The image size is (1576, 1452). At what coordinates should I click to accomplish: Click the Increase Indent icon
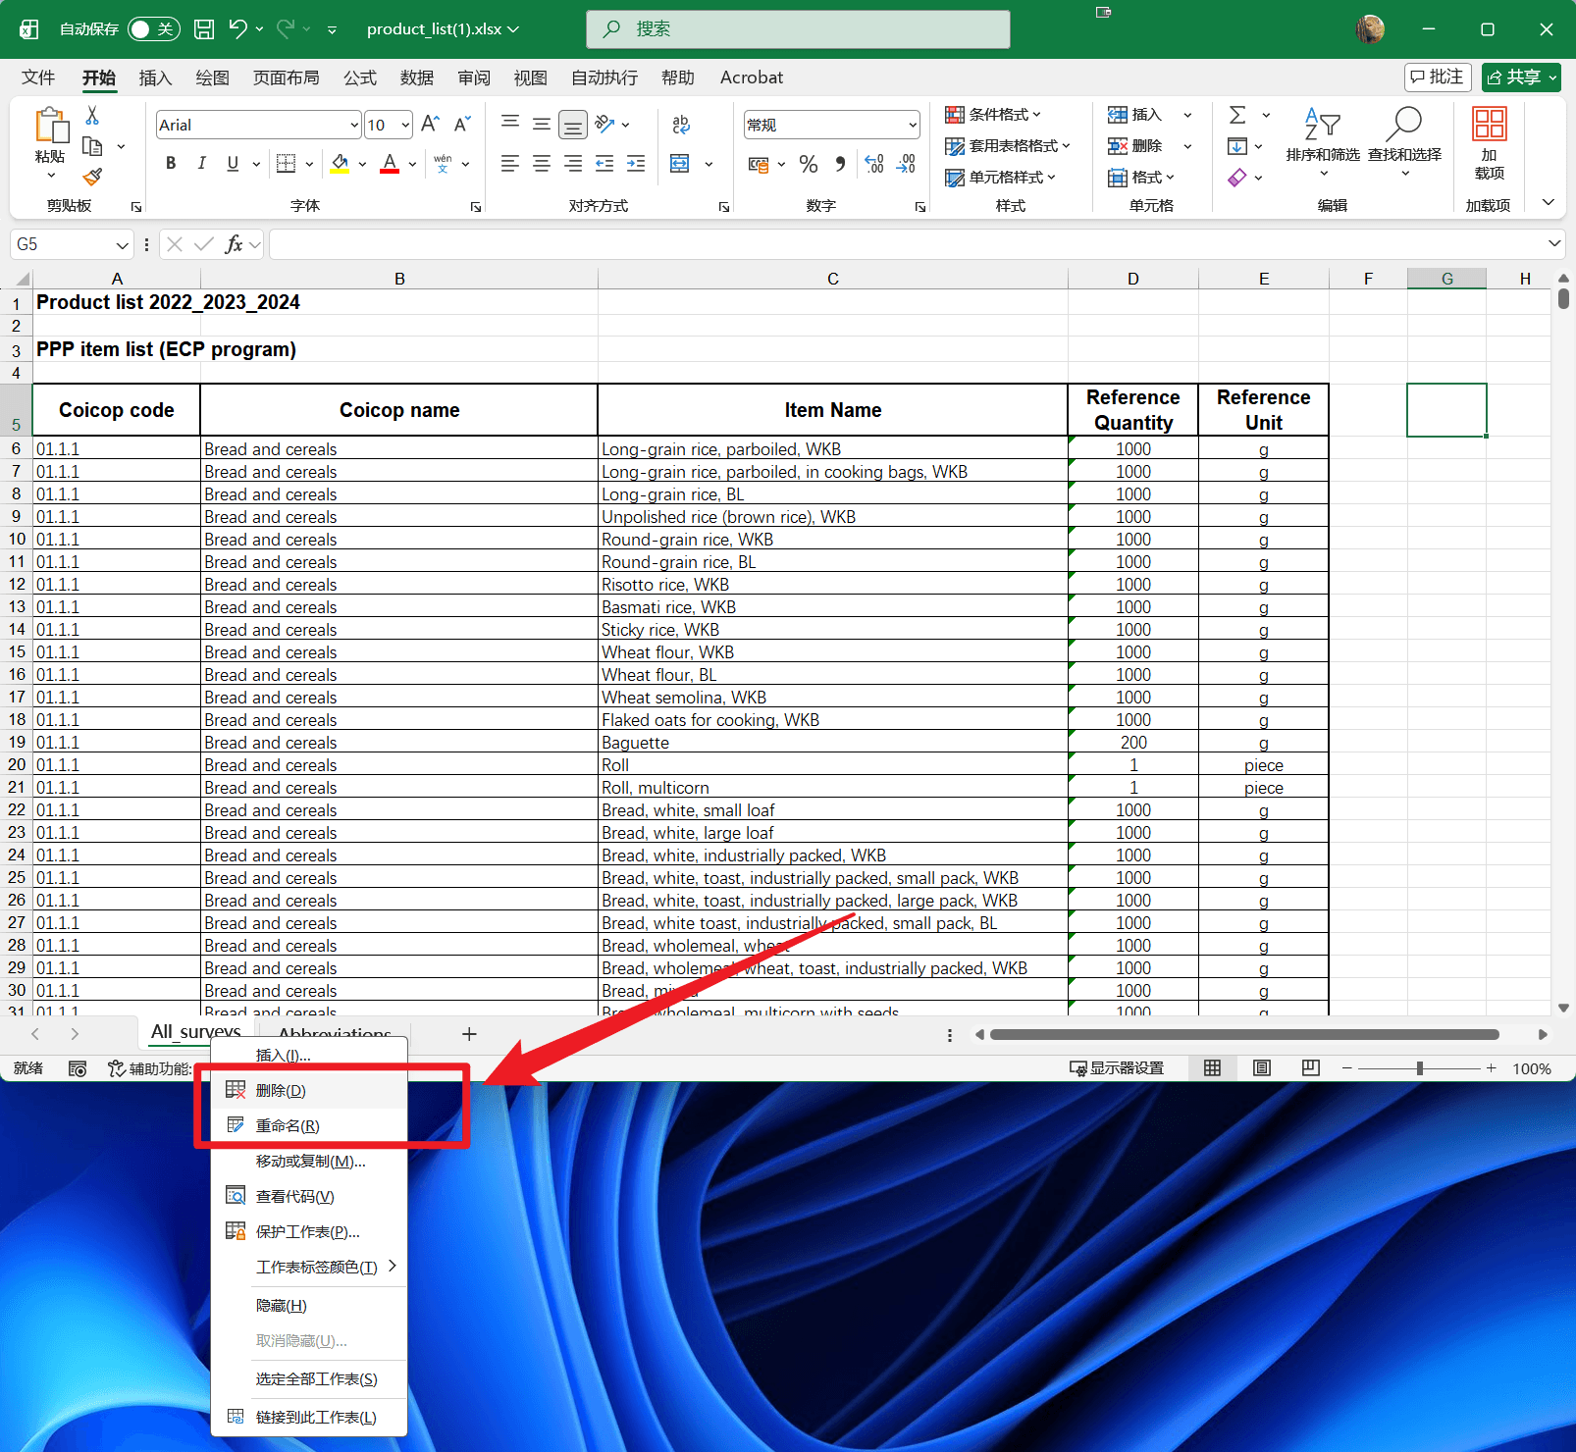click(x=636, y=164)
